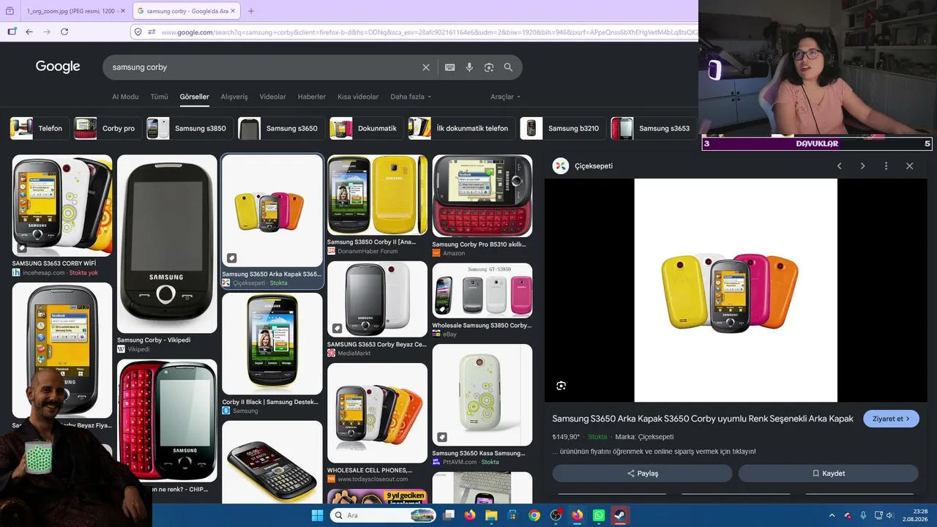Screen dimensions: 937x527
Task: Open OBS Studio from the taskbar
Action: point(556,515)
